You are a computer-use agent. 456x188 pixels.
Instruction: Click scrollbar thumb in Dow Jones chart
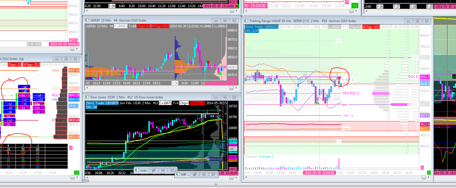(x=232, y=178)
